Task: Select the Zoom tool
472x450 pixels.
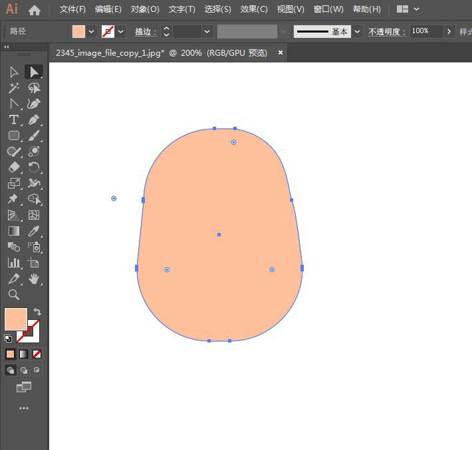Action: coord(13,295)
